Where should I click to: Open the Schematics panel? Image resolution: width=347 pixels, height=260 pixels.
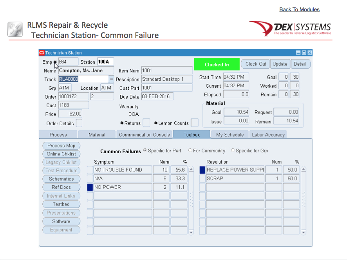pos(61,179)
